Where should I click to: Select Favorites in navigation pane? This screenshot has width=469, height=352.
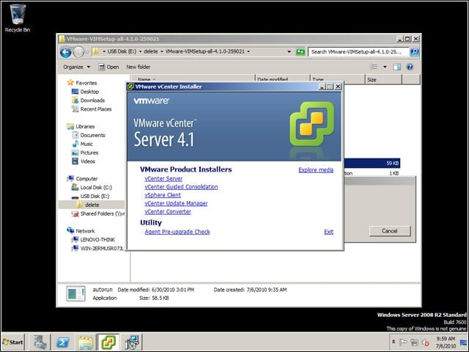[x=82, y=83]
